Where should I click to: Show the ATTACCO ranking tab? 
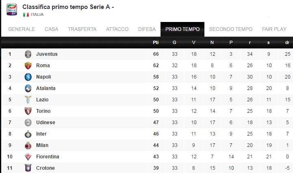pos(117,29)
